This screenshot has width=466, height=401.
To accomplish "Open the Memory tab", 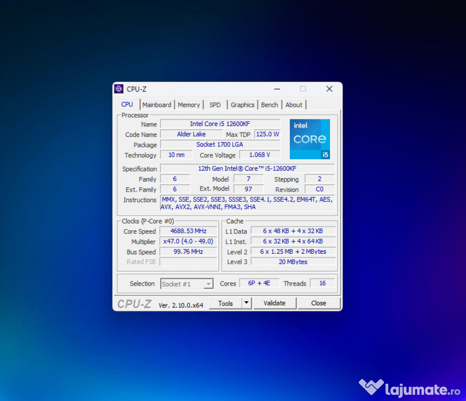I will (x=188, y=105).
